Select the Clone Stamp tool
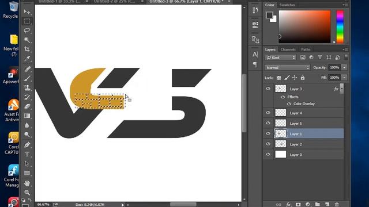Viewport: 369px width, 207px height. [x=27, y=88]
